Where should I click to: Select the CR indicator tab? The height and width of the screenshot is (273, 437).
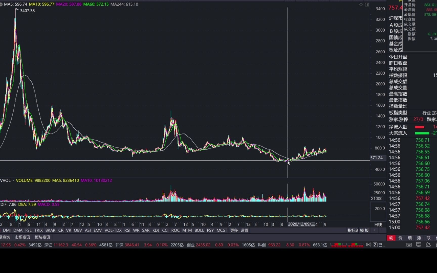[61, 230]
